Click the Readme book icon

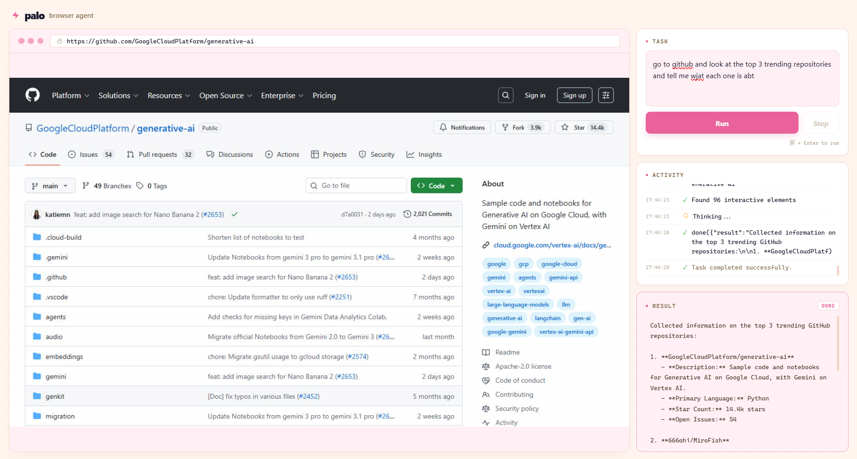coord(486,352)
